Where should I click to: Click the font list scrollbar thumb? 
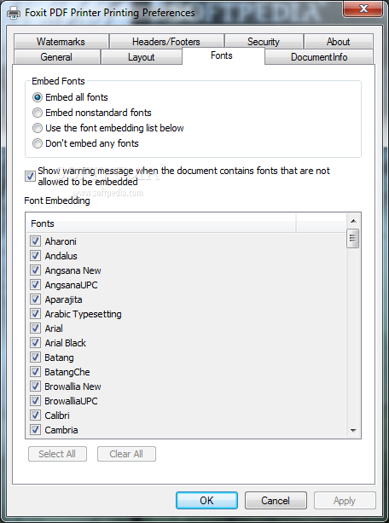click(353, 238)
